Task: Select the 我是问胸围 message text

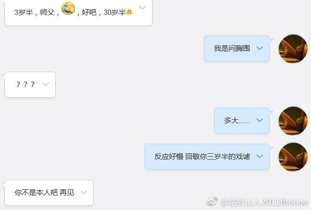Action: 232,48
